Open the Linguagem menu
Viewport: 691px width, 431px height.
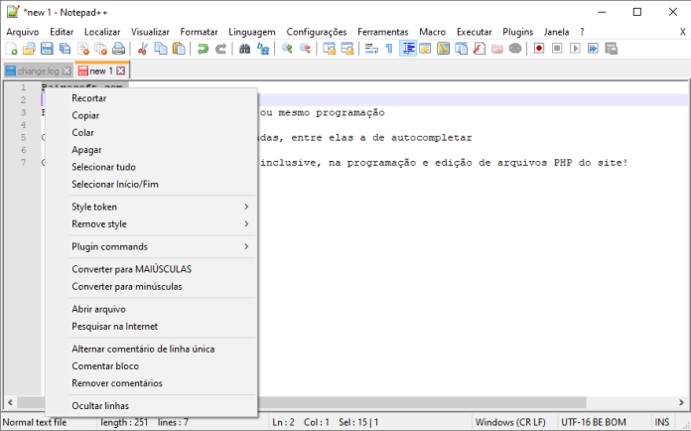point(251,32)
